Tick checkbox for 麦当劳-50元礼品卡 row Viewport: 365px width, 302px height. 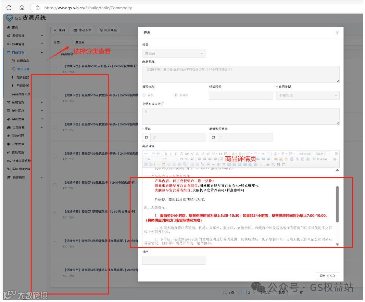pos(55,185)
